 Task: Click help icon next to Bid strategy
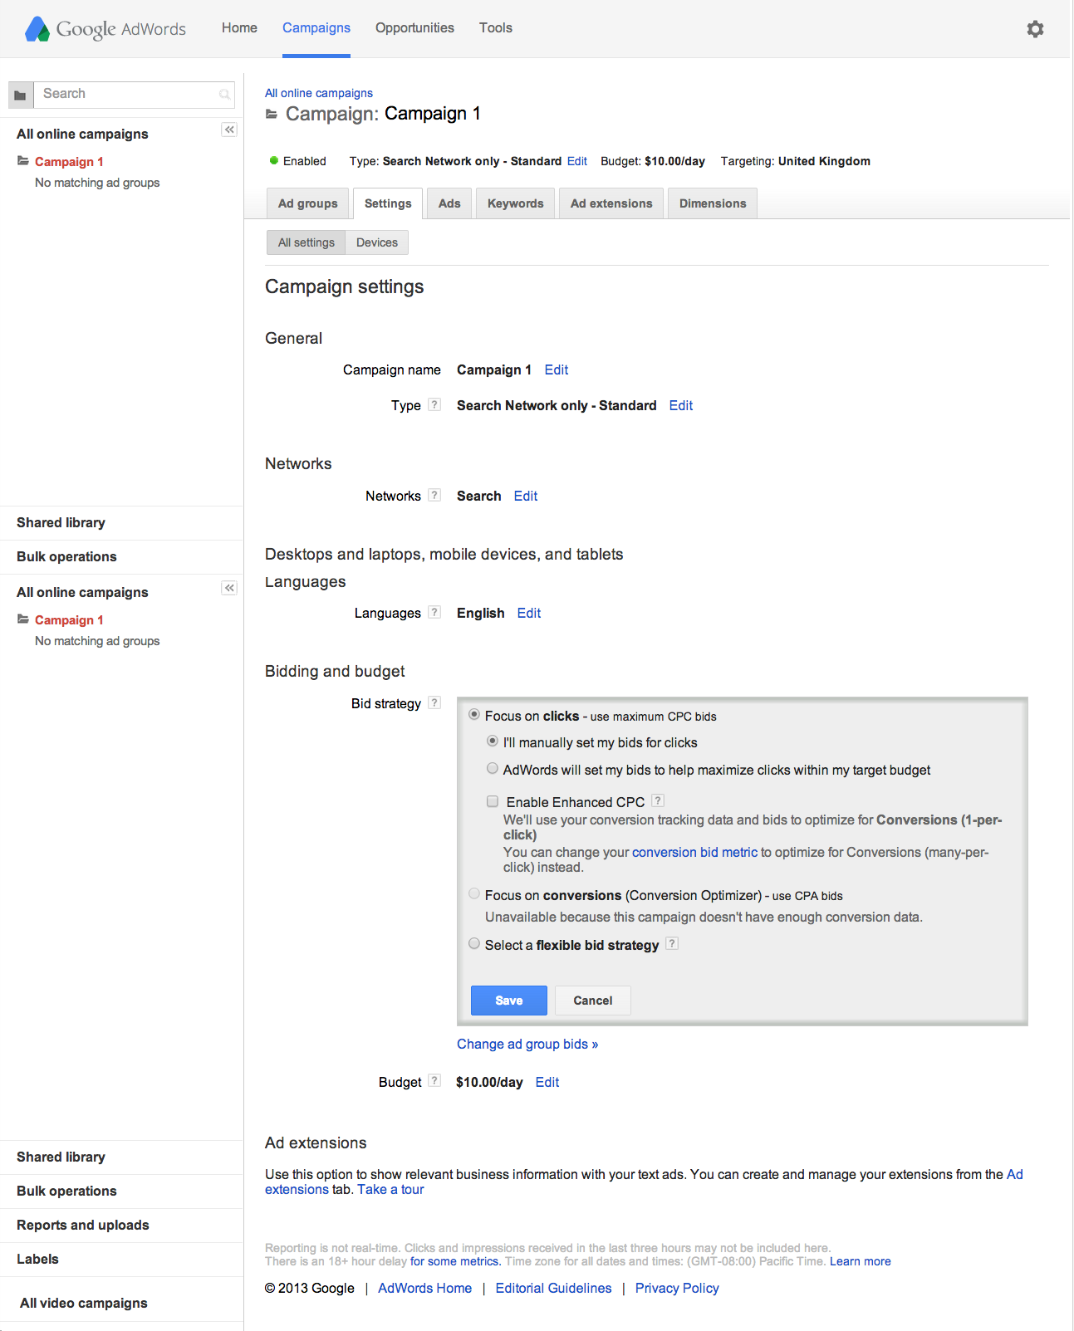(434, 702)
